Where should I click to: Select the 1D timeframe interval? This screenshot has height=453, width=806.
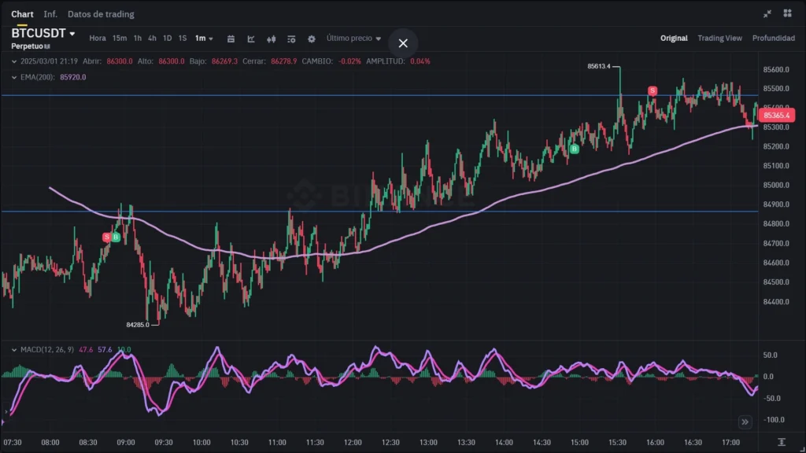pos(167,39)
